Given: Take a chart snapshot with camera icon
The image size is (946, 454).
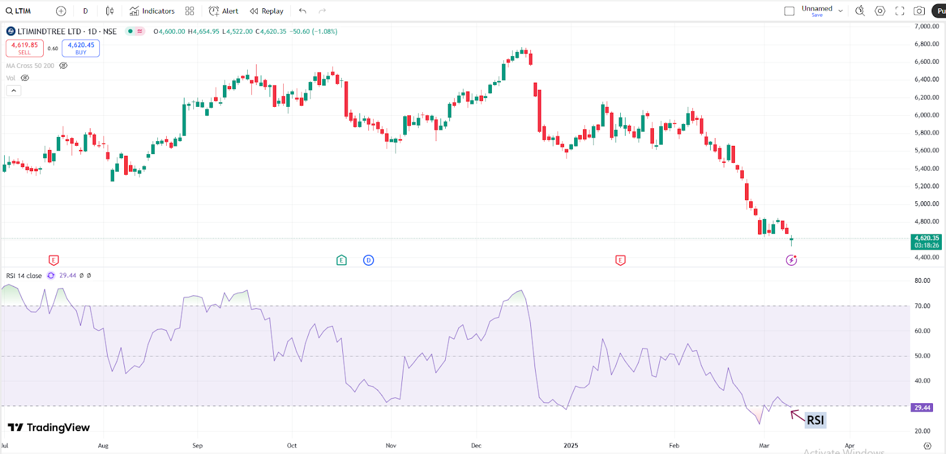Looking at the screenshot, I should coord(919,11).
